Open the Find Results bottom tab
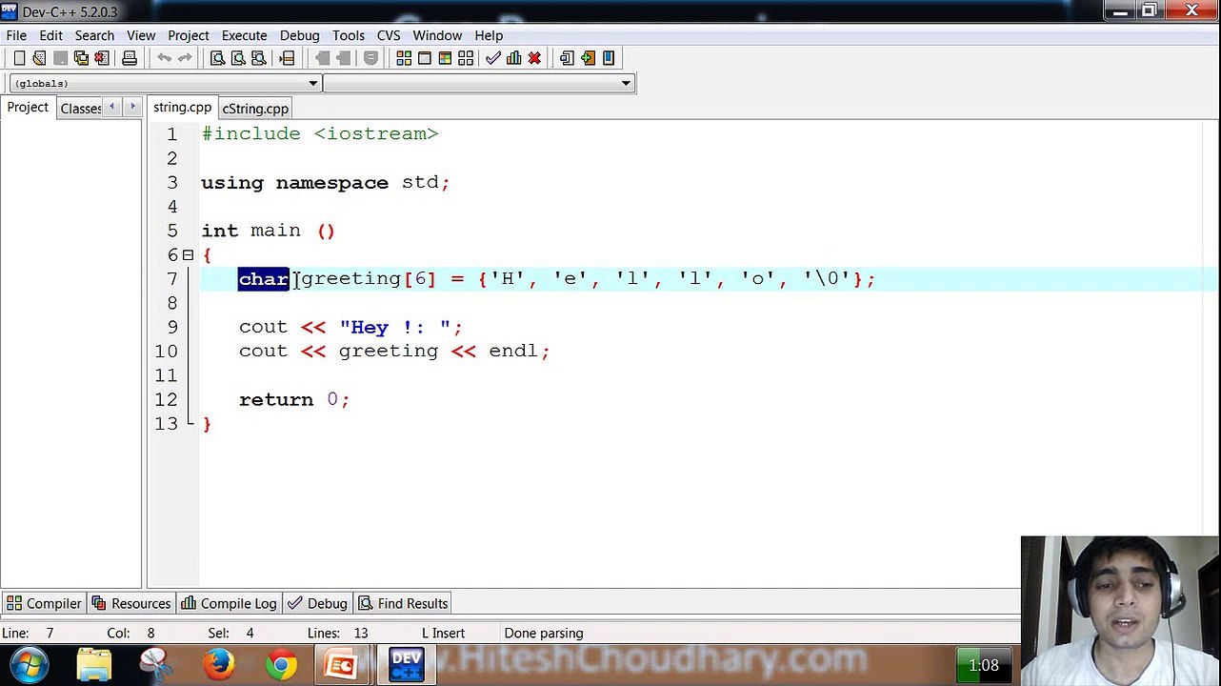Screen dimensions: 1221x686 pos(403,603)
